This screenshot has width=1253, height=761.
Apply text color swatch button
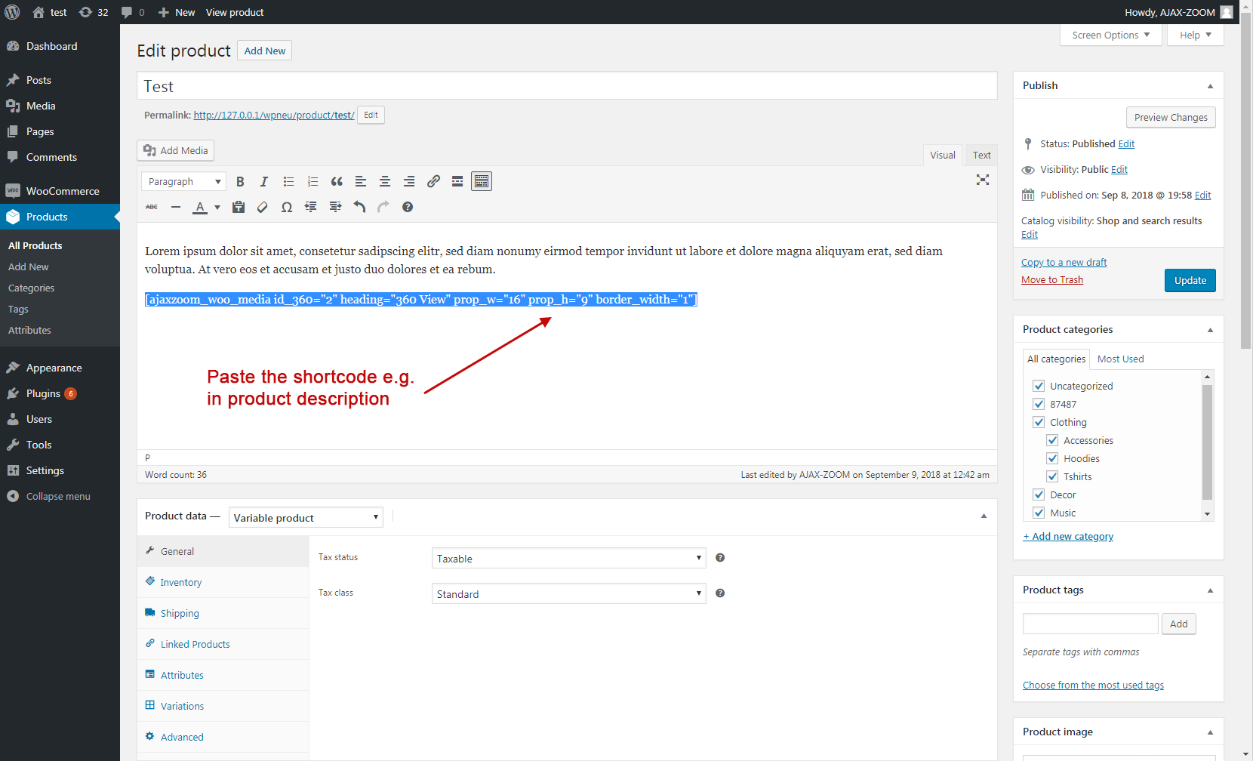[200, 207]
